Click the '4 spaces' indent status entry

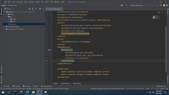162,89
